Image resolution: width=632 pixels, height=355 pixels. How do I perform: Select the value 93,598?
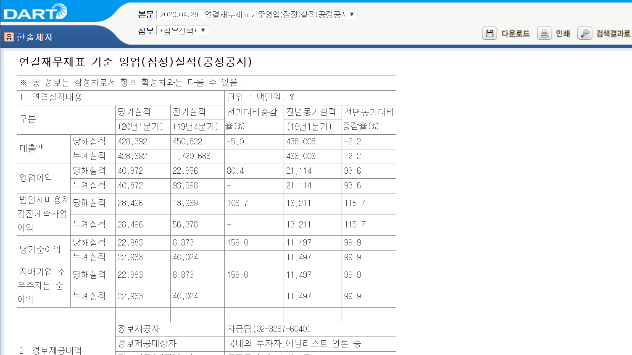click(185, 185)
